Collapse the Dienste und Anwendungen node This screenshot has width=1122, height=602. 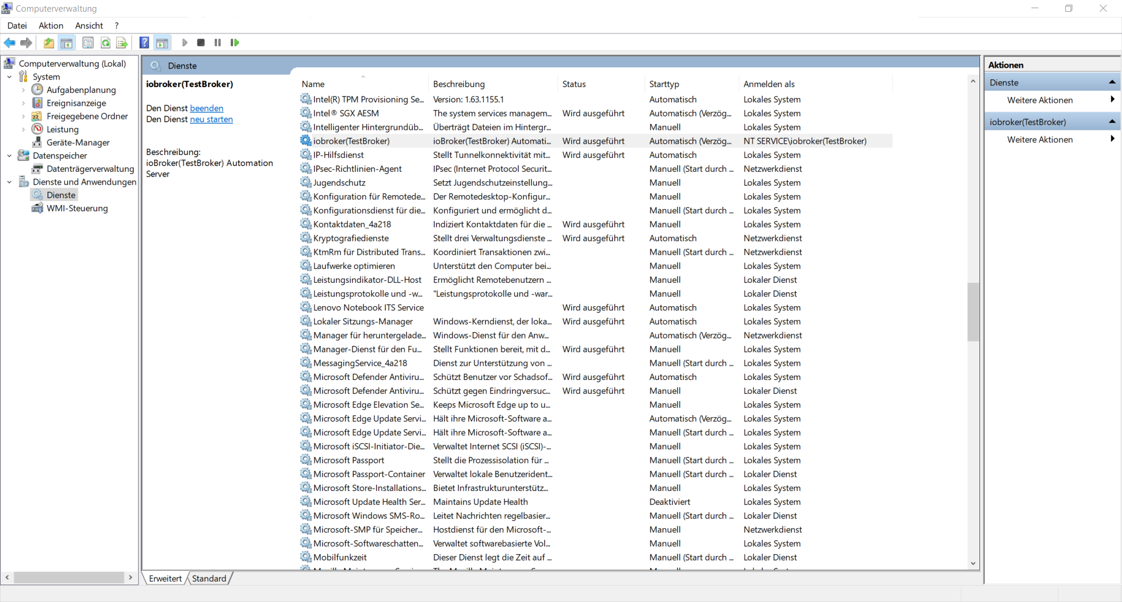(9, 182)
